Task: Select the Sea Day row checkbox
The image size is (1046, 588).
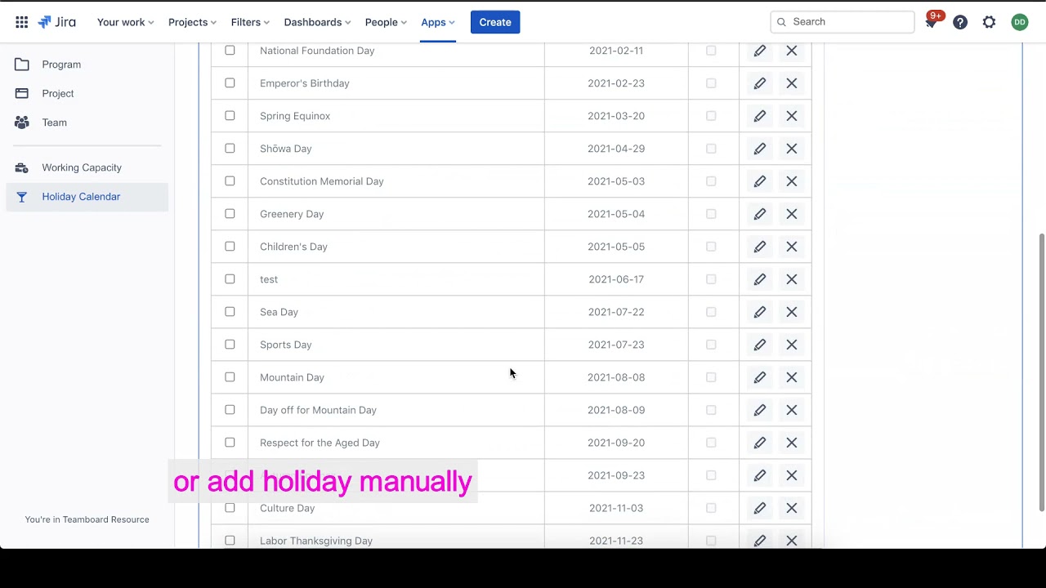Action: click(x=230, y=312)
